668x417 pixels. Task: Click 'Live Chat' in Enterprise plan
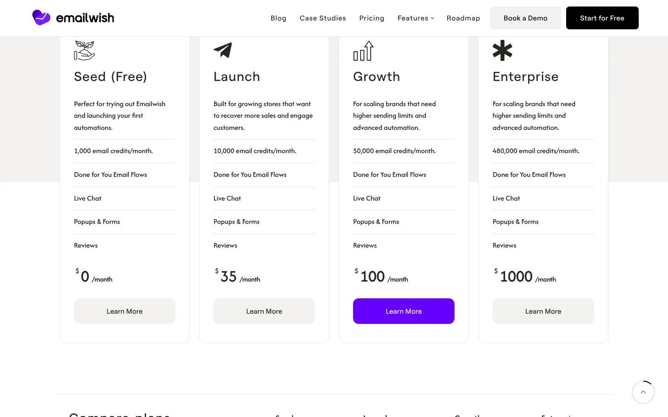(x=506, y=198)
